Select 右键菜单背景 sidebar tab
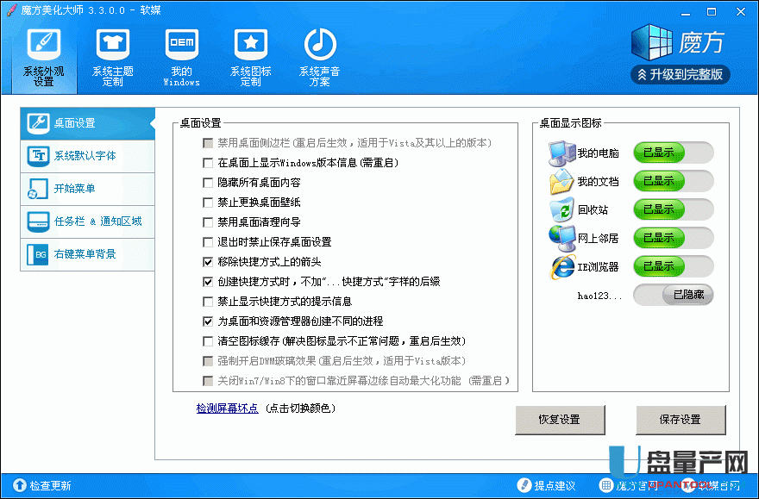759x499 pixels. pos(88,254)
